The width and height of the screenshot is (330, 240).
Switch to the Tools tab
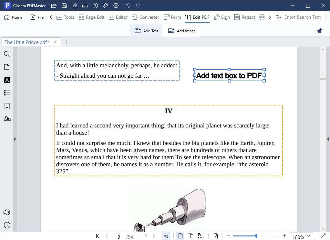click(x=65, y=17)
